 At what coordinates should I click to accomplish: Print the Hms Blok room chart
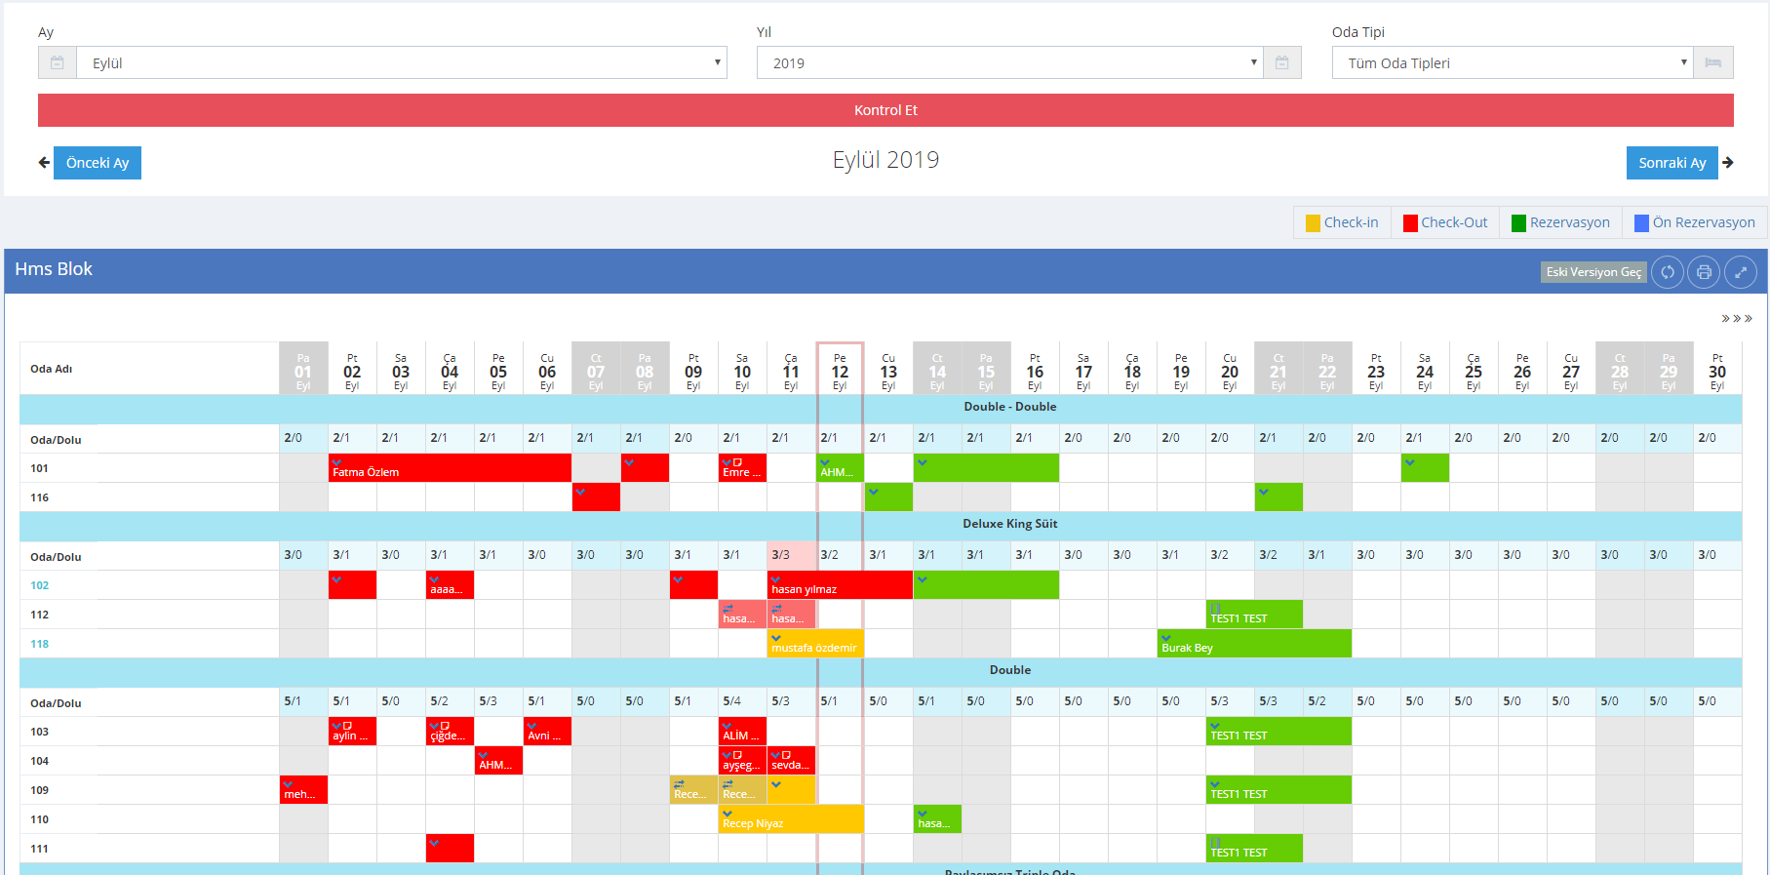pos(1704,272)
